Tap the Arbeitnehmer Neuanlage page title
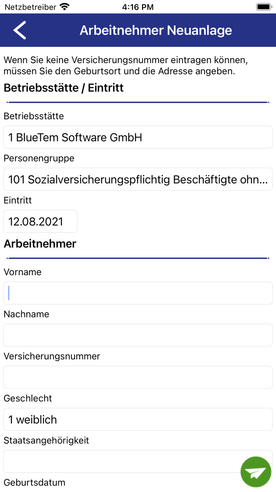Screen dimensions: 276x492 [156, 30]
